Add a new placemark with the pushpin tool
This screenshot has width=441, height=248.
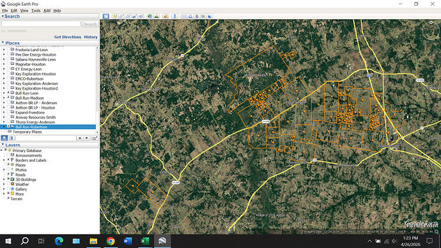click(x=115, y=17)
